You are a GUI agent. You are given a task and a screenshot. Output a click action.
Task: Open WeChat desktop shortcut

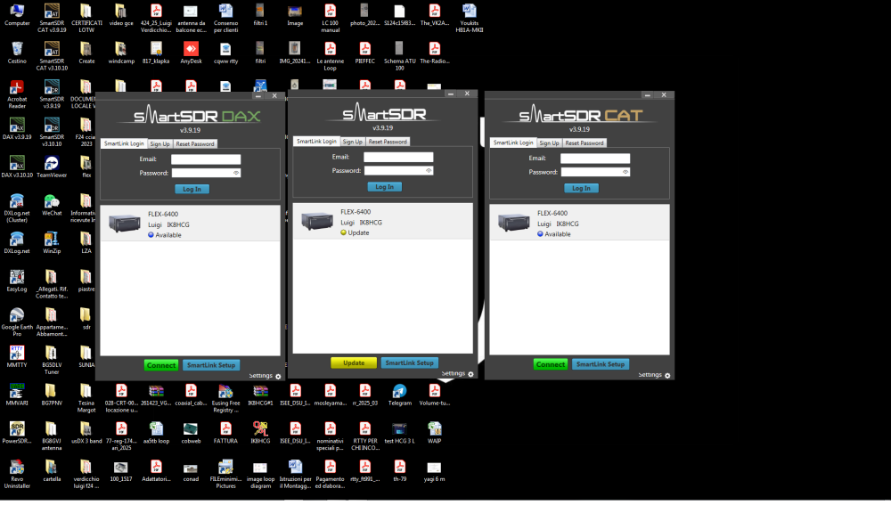(x=52, y=205)
